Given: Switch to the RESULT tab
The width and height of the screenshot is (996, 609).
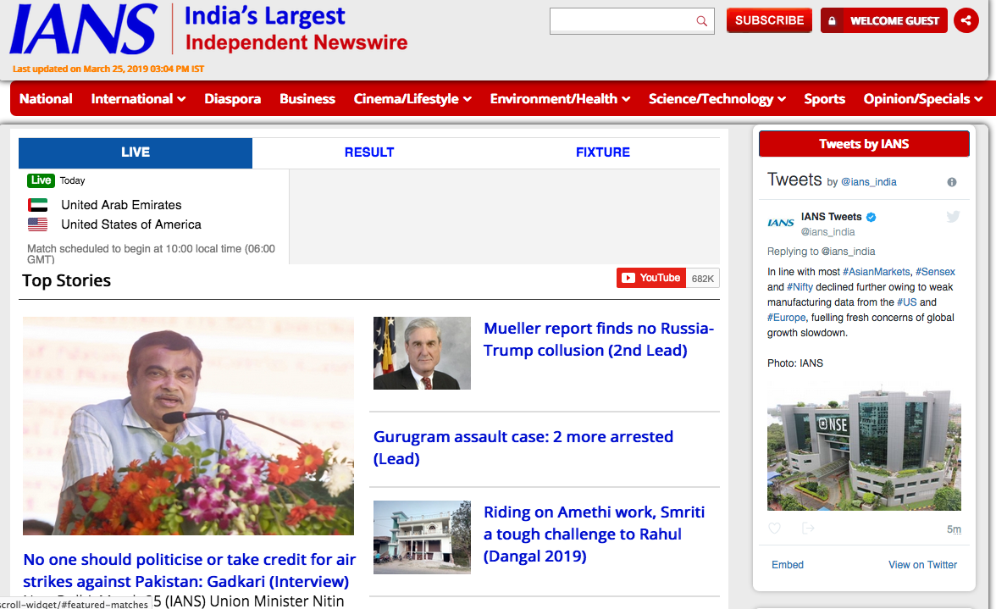Looking at the screenshot, I should [369, 152].
